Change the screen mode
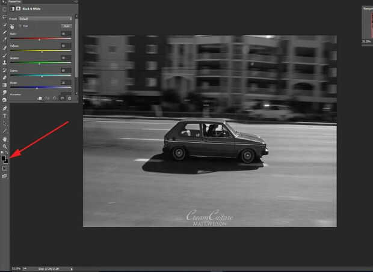This screenshot has width=373, height=272. (4, 176)
